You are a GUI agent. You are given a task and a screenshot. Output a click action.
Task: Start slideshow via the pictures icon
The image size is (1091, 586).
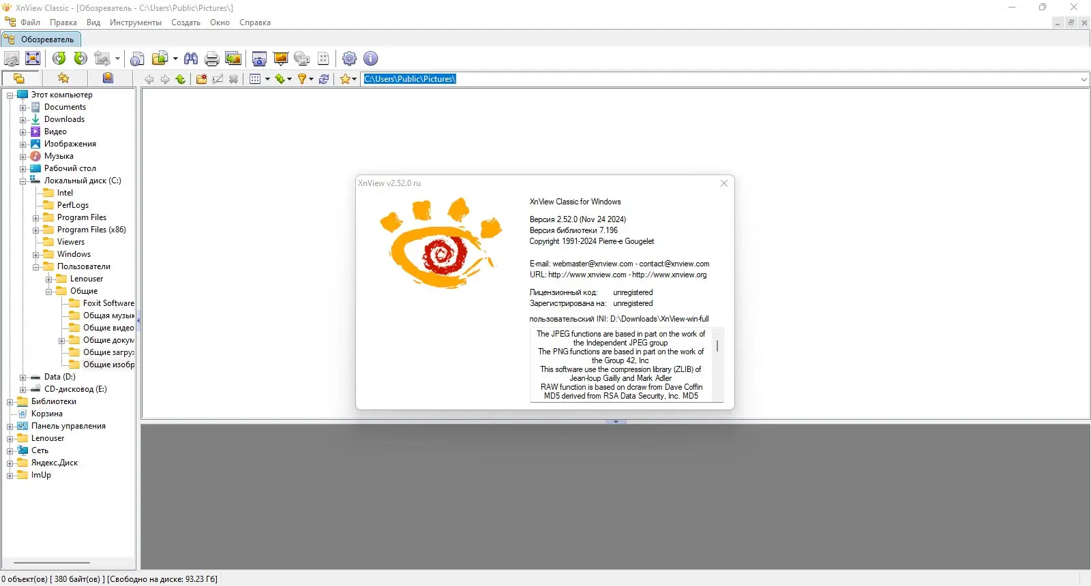233,59
